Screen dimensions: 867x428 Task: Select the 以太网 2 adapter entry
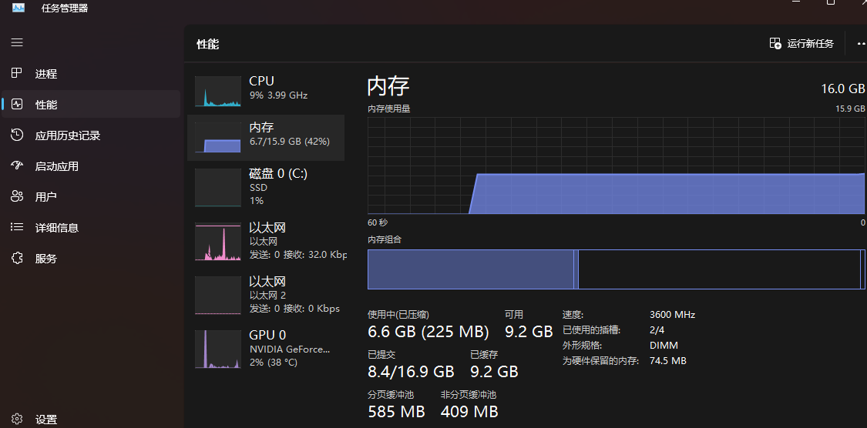266,294
